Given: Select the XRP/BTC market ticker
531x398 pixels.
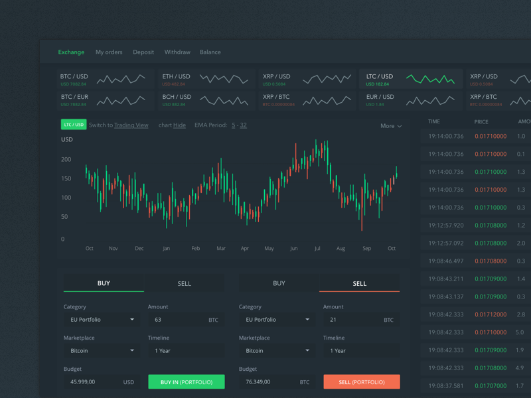Looking at the screenshot, I should 305,101.
